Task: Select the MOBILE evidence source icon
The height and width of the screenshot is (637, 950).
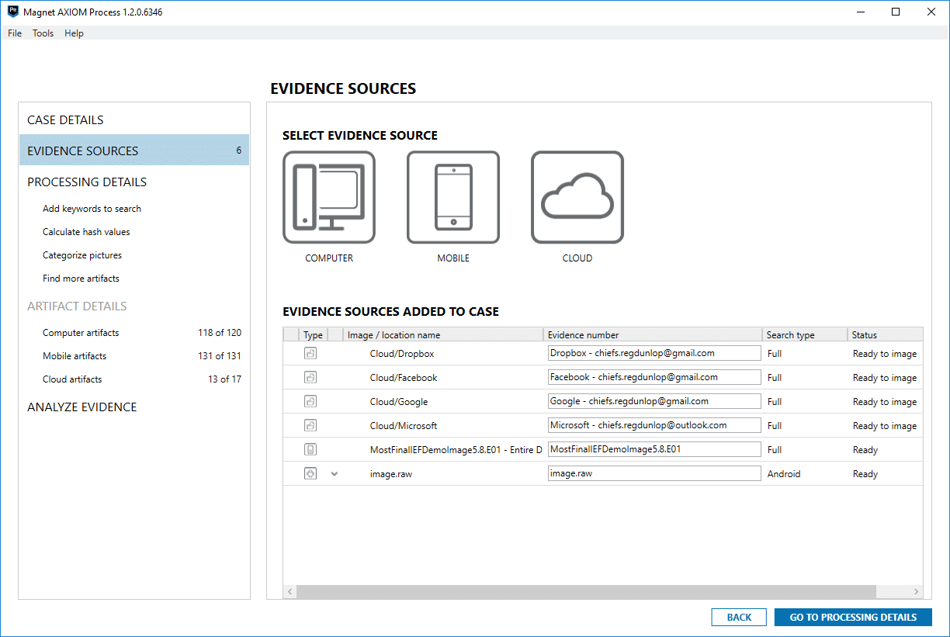Action: pos(453,197)
